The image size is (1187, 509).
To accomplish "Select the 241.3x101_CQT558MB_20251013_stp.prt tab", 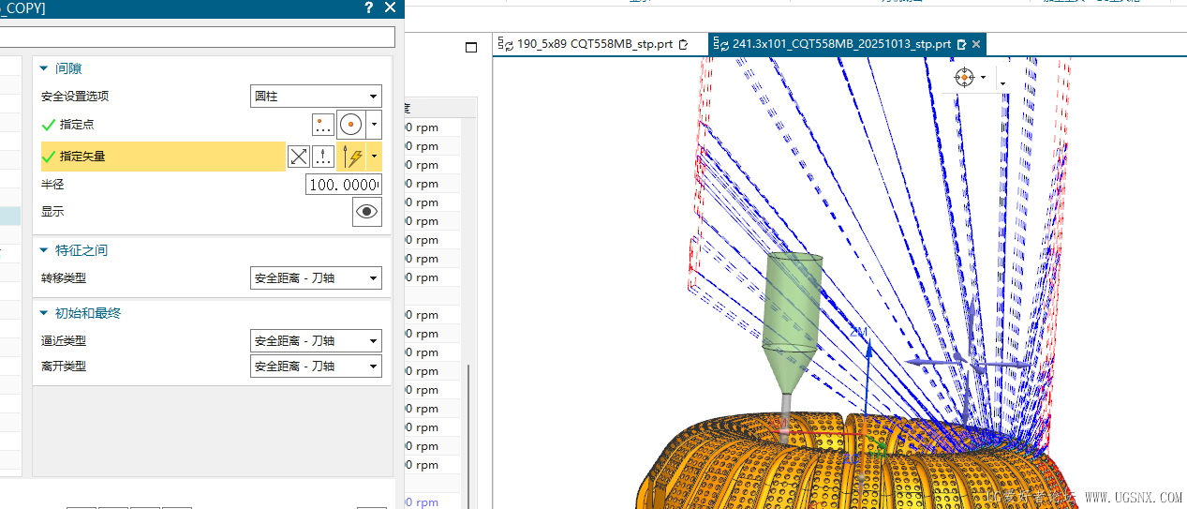I will coord(840,44).
